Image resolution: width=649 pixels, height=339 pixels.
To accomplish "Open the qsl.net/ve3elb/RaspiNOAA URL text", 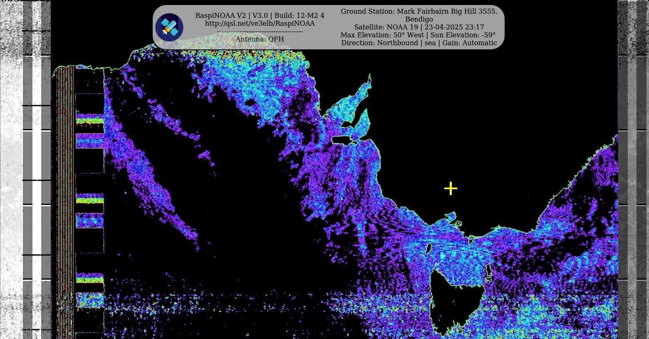I will (260, 24).
